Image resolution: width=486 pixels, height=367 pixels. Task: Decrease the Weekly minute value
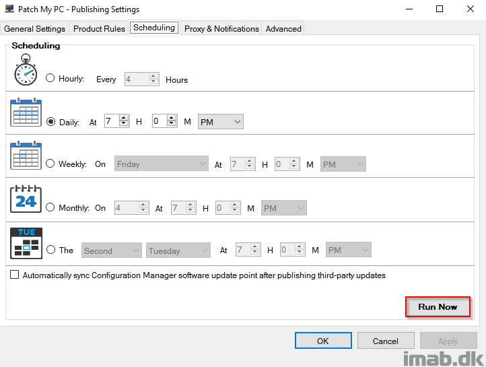(294, 166)
